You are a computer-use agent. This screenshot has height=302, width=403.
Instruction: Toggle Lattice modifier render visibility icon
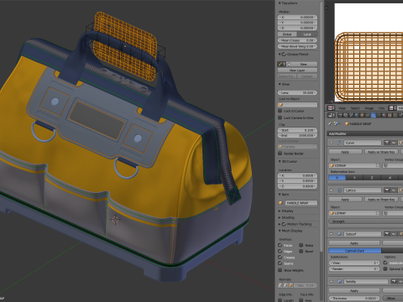387,190
